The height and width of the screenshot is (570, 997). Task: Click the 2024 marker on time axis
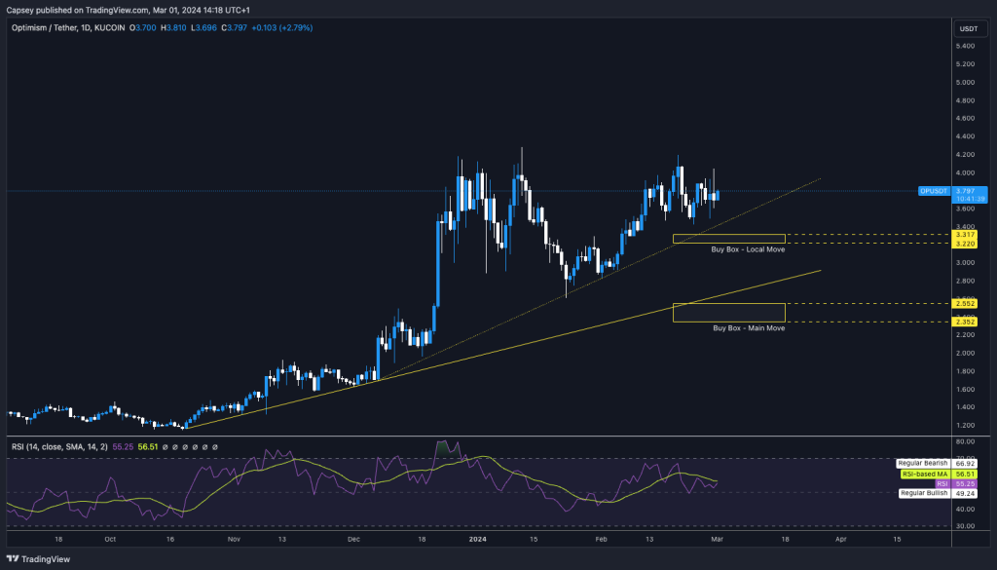click(x=477, y=537)
